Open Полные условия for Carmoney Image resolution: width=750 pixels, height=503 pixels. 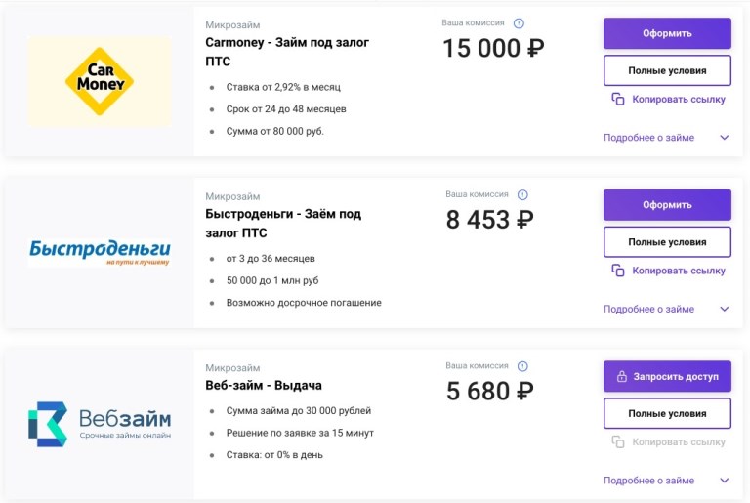(667, 70)
